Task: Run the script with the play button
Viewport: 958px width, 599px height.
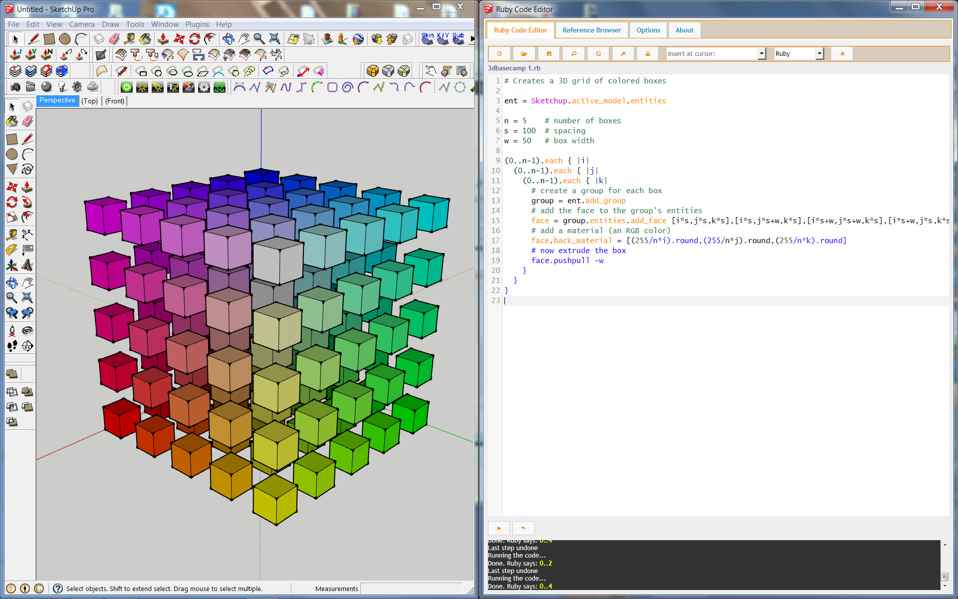Action: 498,528
